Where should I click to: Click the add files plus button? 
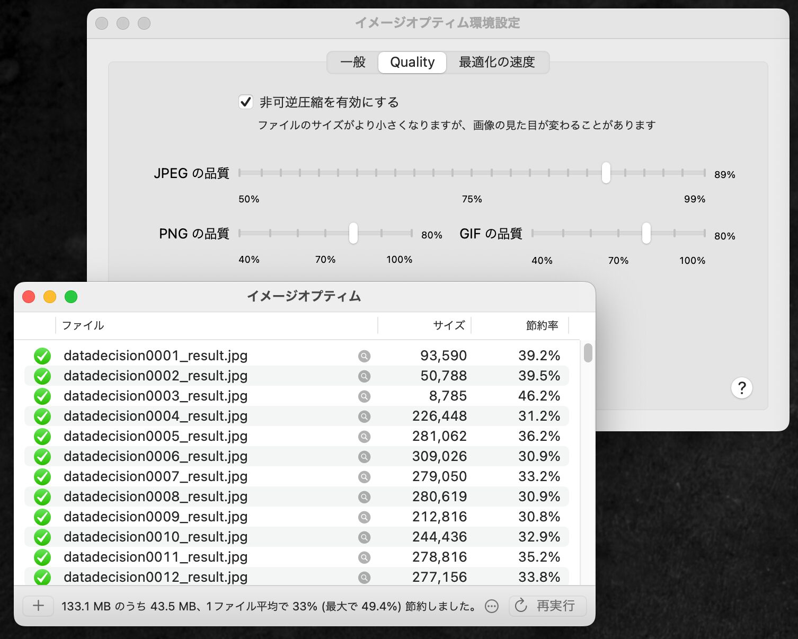pos(38,606)
